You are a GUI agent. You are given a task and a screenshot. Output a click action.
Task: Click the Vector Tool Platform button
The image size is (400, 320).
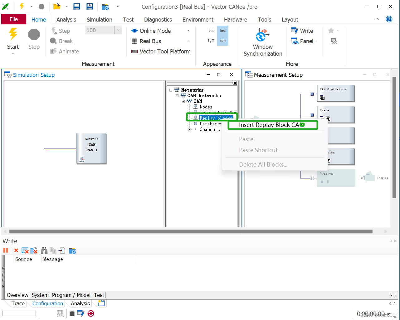[161, 52]
